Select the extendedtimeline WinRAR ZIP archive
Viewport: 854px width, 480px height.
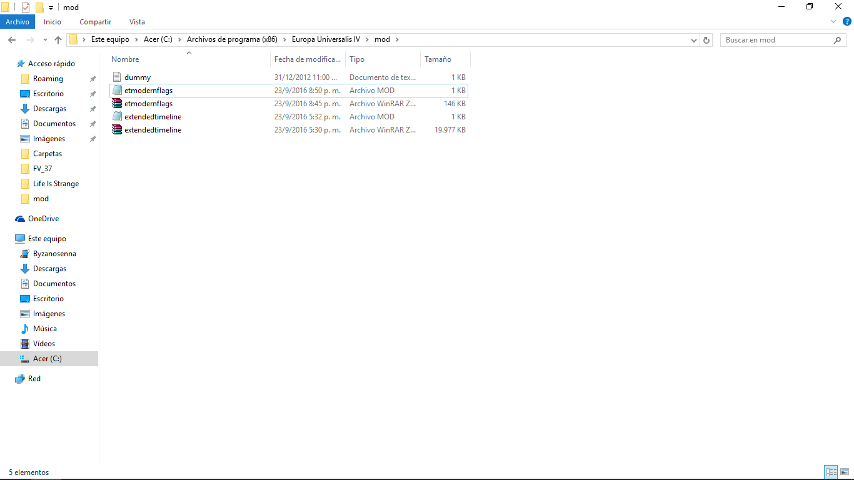(x=289, y=130)
